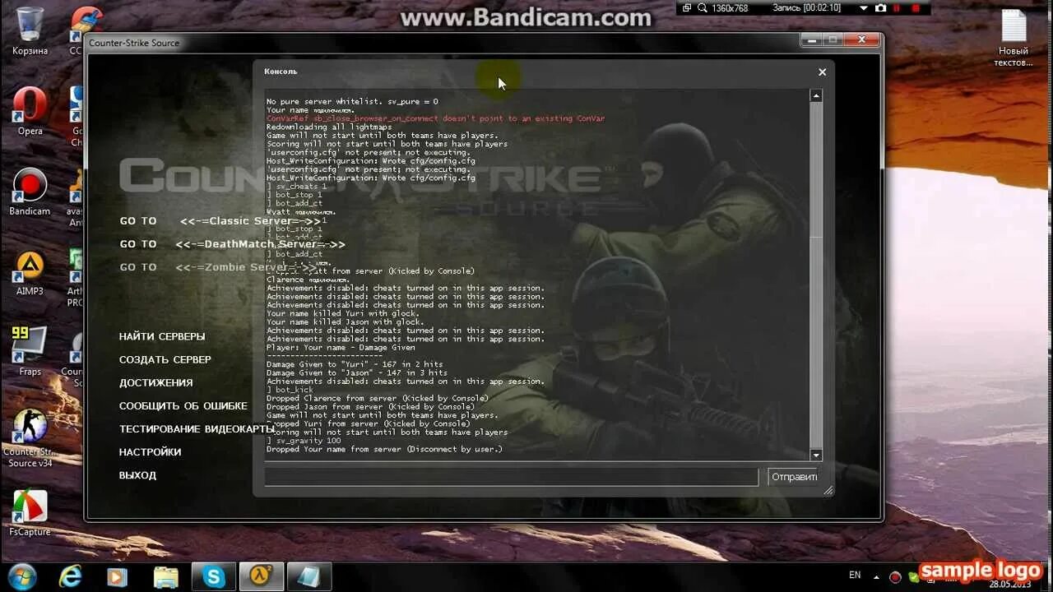Switch to the Half-Life 2 taskbar button

[262, 576]
